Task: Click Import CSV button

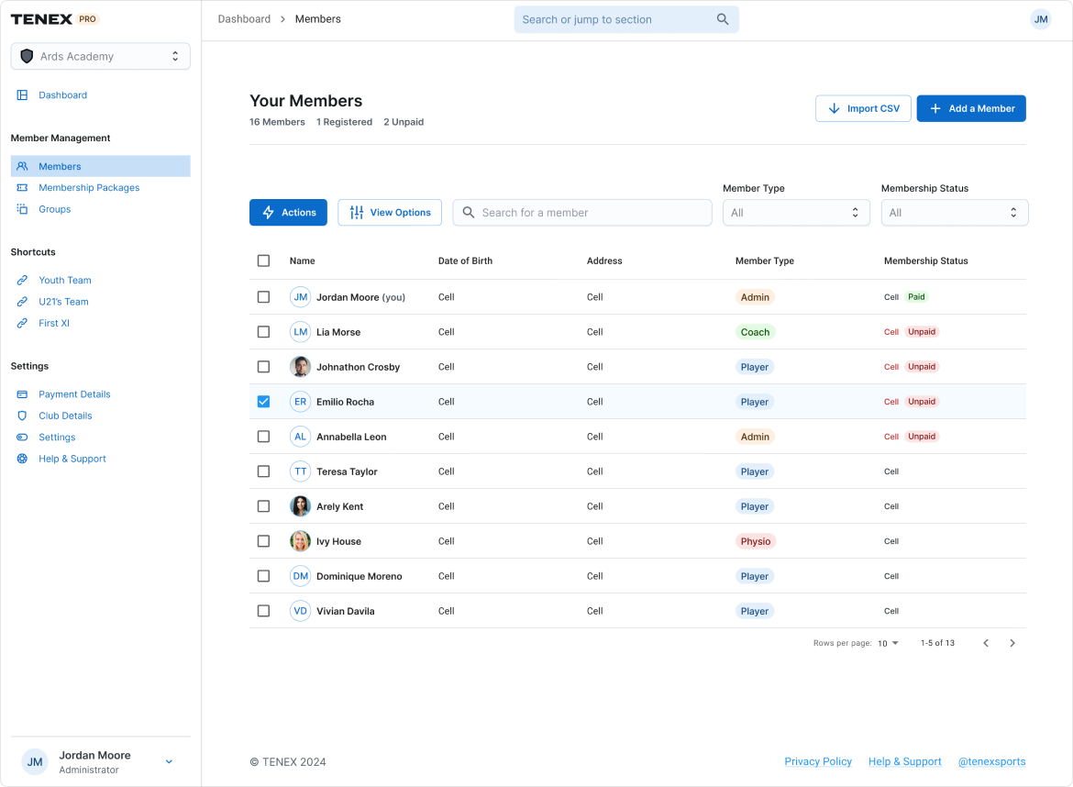Action: pos(863,109)
